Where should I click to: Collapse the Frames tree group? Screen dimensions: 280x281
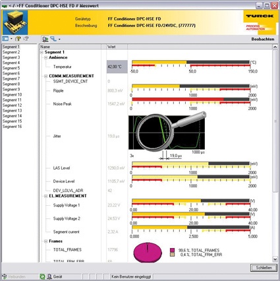tap(46, 241)
